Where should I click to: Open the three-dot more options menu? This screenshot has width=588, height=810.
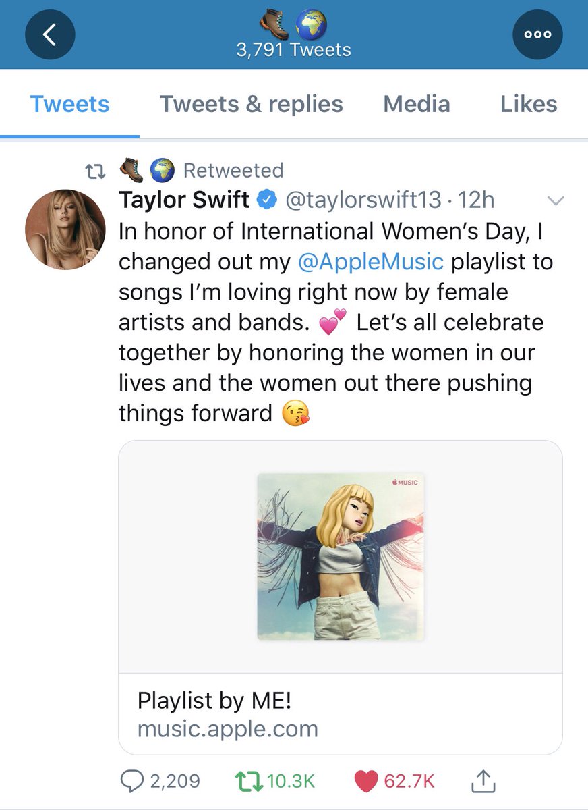(x=537, y=35)
